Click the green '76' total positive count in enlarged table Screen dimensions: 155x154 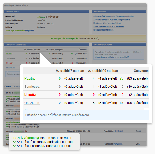click(x=121, y=78)
